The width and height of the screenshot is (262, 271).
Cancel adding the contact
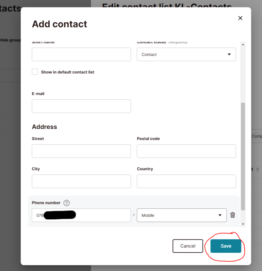click(188, 246)
